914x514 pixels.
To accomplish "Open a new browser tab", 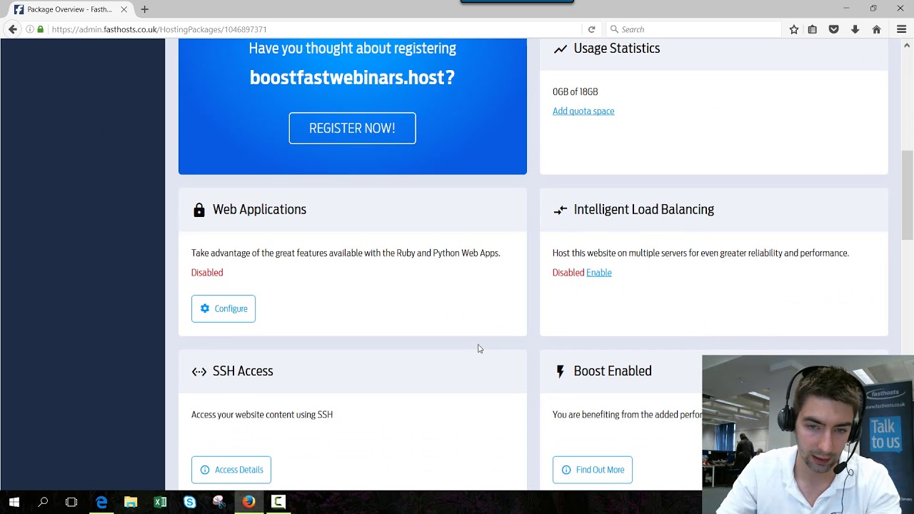I will 144,9.
